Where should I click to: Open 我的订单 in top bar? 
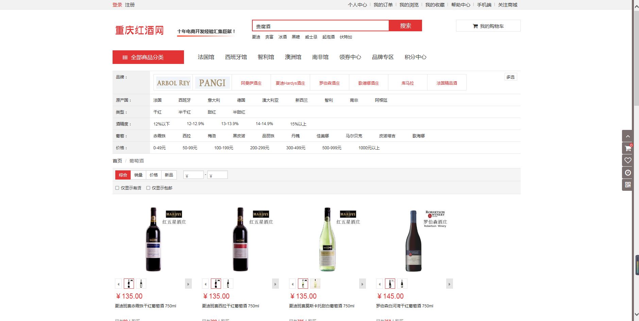tap(383, 5)
